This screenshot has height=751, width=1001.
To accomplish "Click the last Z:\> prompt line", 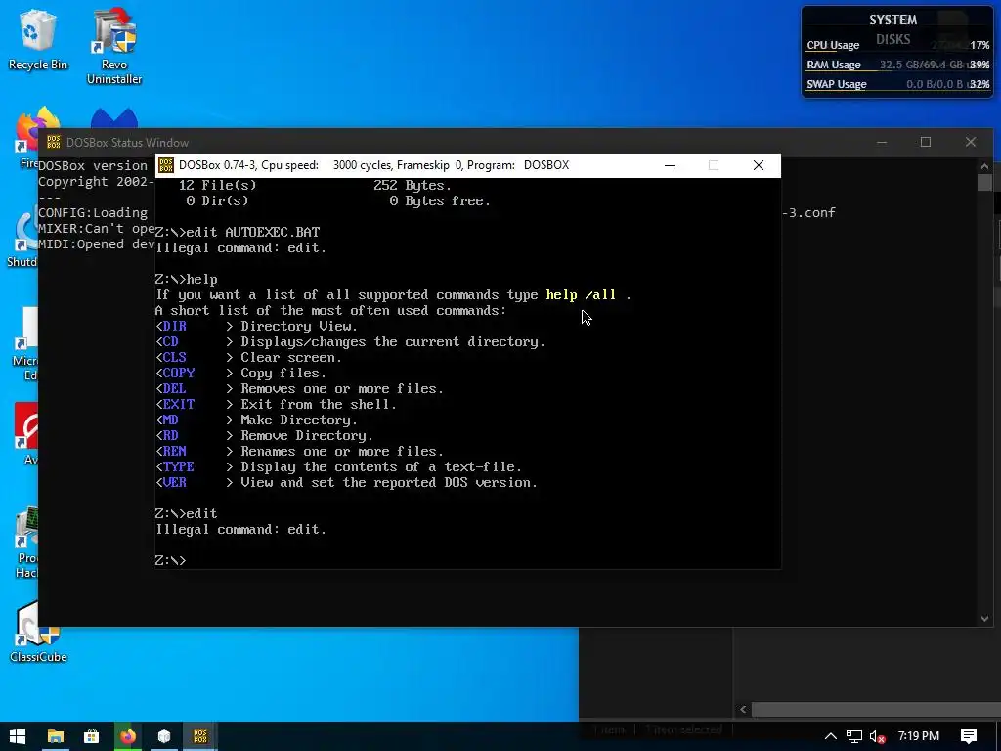I will 170,560.
